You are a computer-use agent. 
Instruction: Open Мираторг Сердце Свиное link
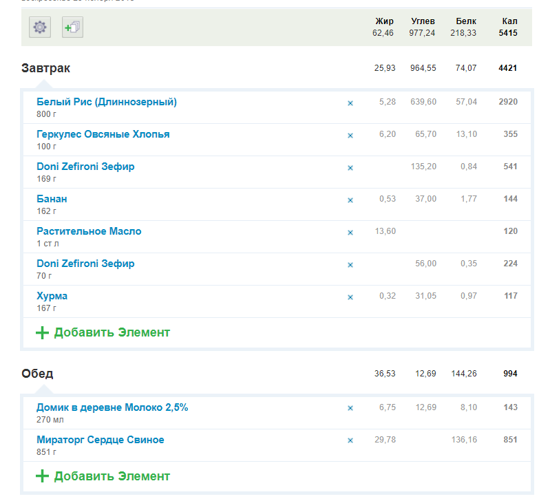101,440
